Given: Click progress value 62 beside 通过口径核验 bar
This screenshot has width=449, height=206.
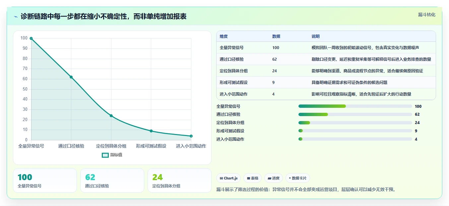Looking at the screenshot, I should [x=417, y=114].
